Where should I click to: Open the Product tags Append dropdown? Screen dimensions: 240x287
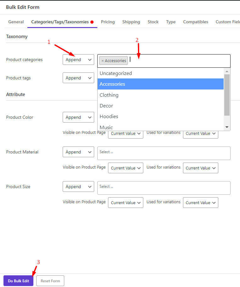point(78,78)
